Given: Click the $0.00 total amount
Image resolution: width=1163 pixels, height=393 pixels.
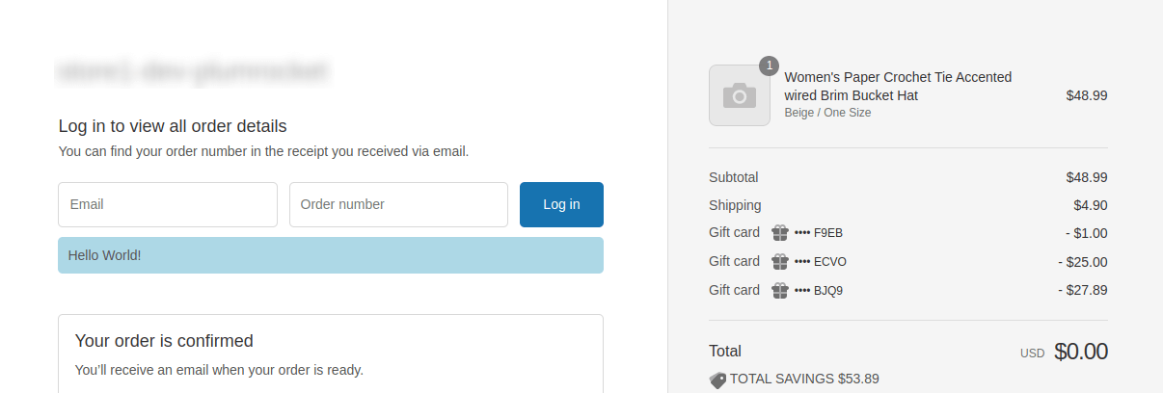Looking at the screenshot, I should click(x=1081, y=352).
